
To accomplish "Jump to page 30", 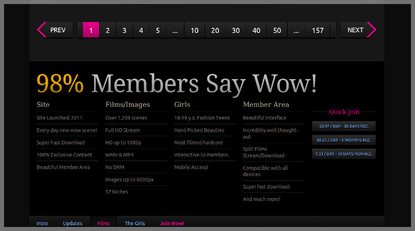I will pyautogui.click(x=236, y=30).
